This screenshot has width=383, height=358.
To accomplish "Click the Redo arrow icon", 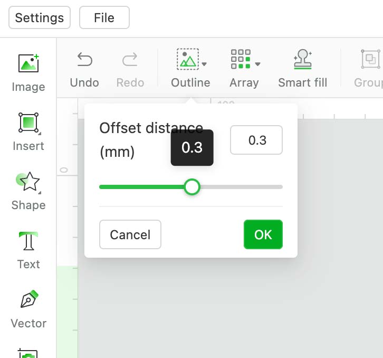I will (x=130, y=60).
